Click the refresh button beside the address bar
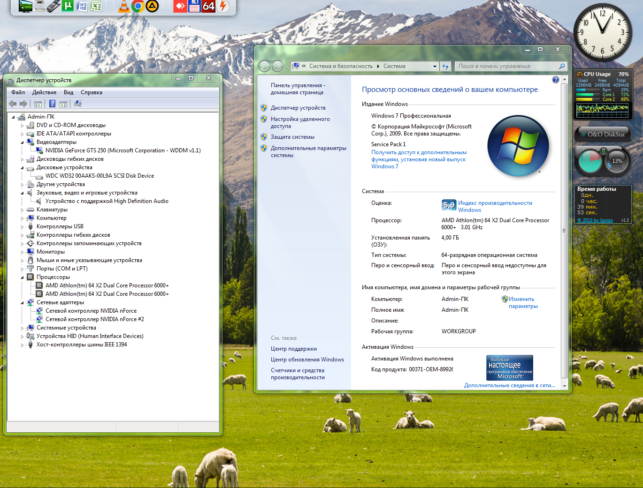 pos(445,66)
